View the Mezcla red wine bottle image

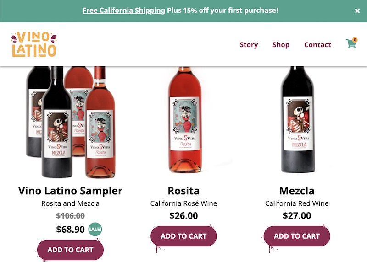tap(298, 120)
